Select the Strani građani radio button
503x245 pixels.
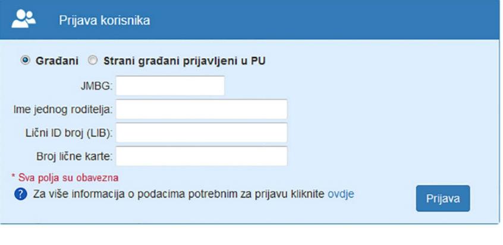point(92,60)
